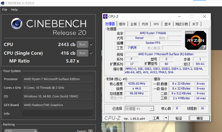Click the '416 cb' single core score
The image size is (222, 132).
[x=68, y=53]
